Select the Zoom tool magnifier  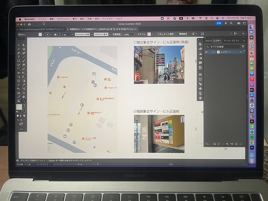pyautogui.click(x=24, y=101)
